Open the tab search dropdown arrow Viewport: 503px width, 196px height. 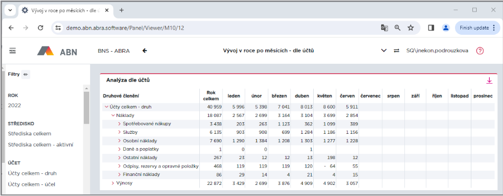(10, 10)
